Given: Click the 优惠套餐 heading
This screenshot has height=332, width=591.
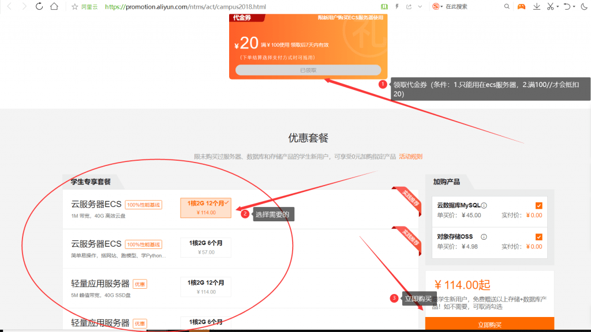Looking at the screenshot, I should click(x=308, y=138).
